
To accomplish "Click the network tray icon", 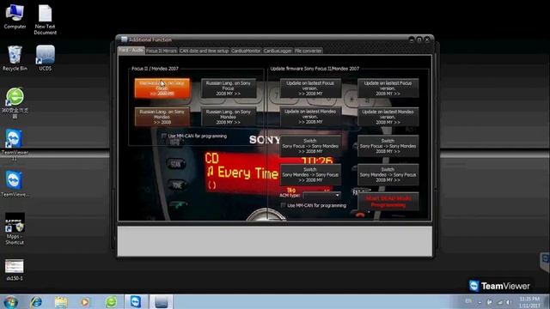I will tap(499, 302).
